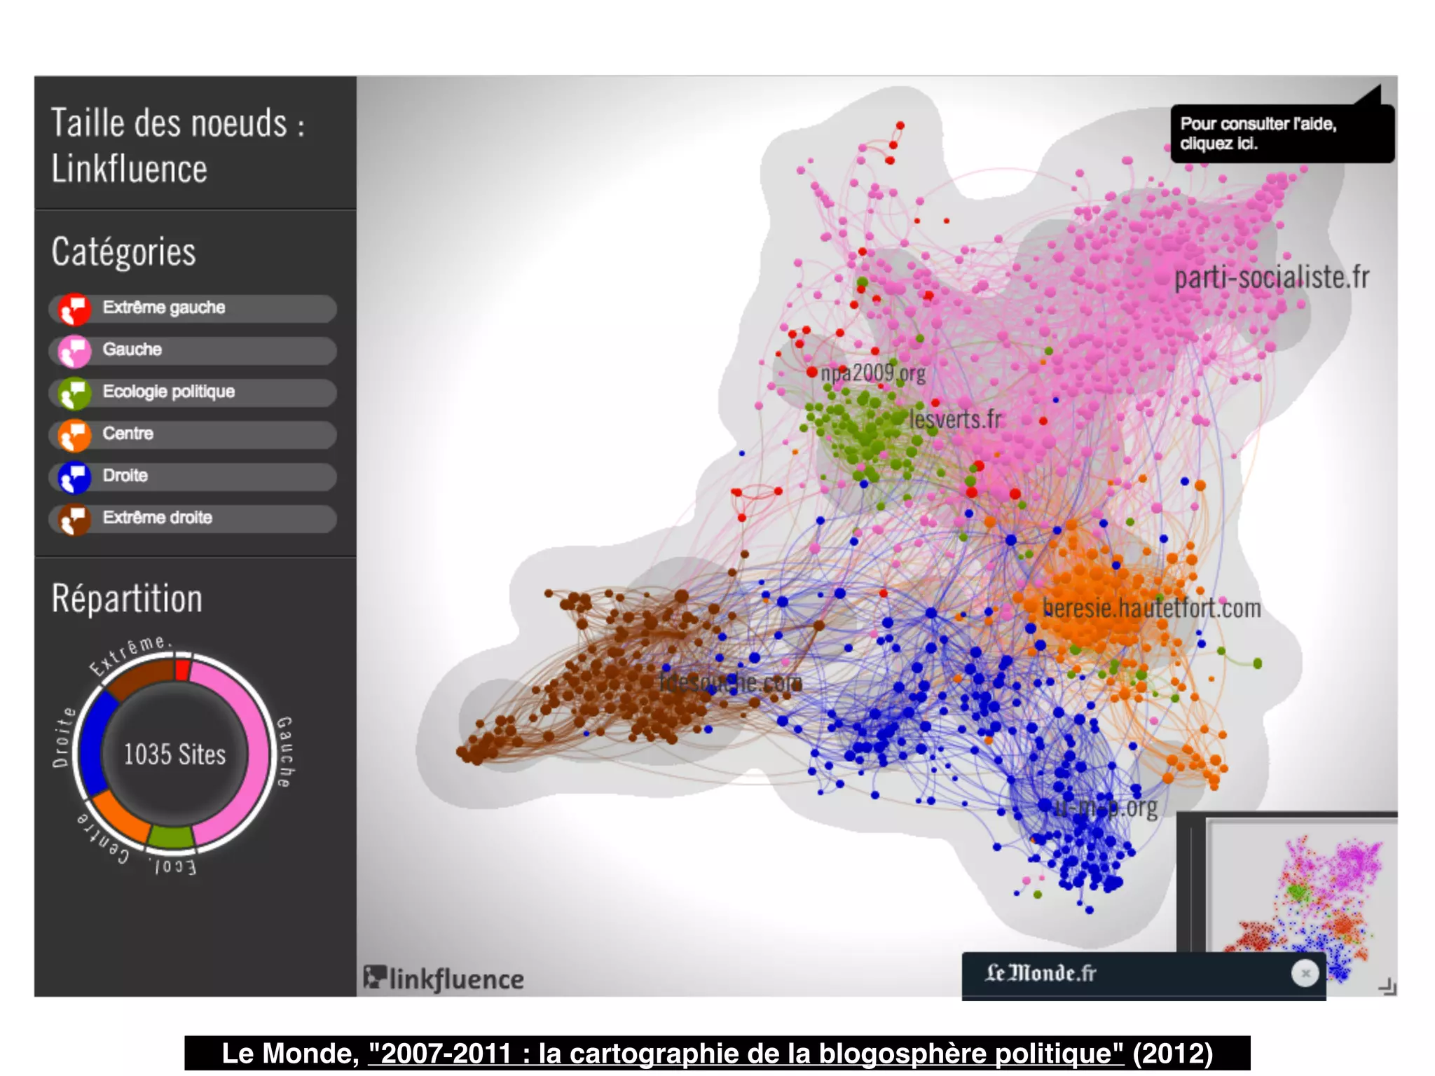Click the pink Gauche category icon
1435x1076 pixels.
pyautogui.click(x=74, y=351)
